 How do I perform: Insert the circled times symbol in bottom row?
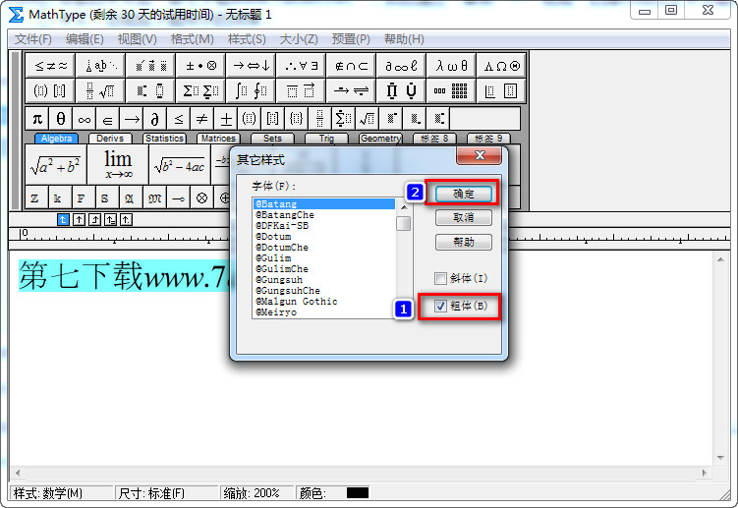tap(201, 198)
